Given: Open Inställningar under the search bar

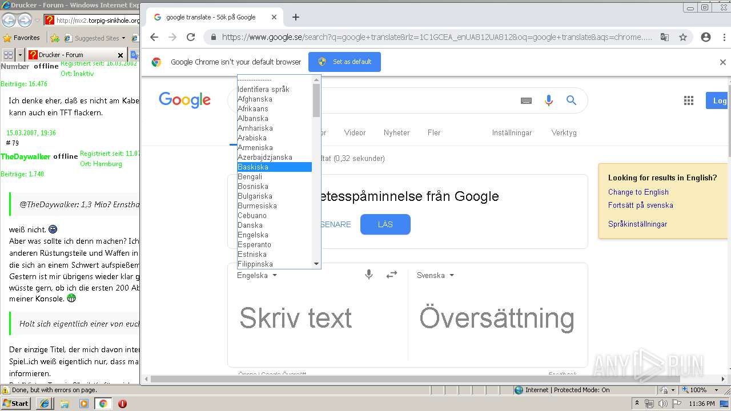Looking at the screenshot, I should click(512, 132).
